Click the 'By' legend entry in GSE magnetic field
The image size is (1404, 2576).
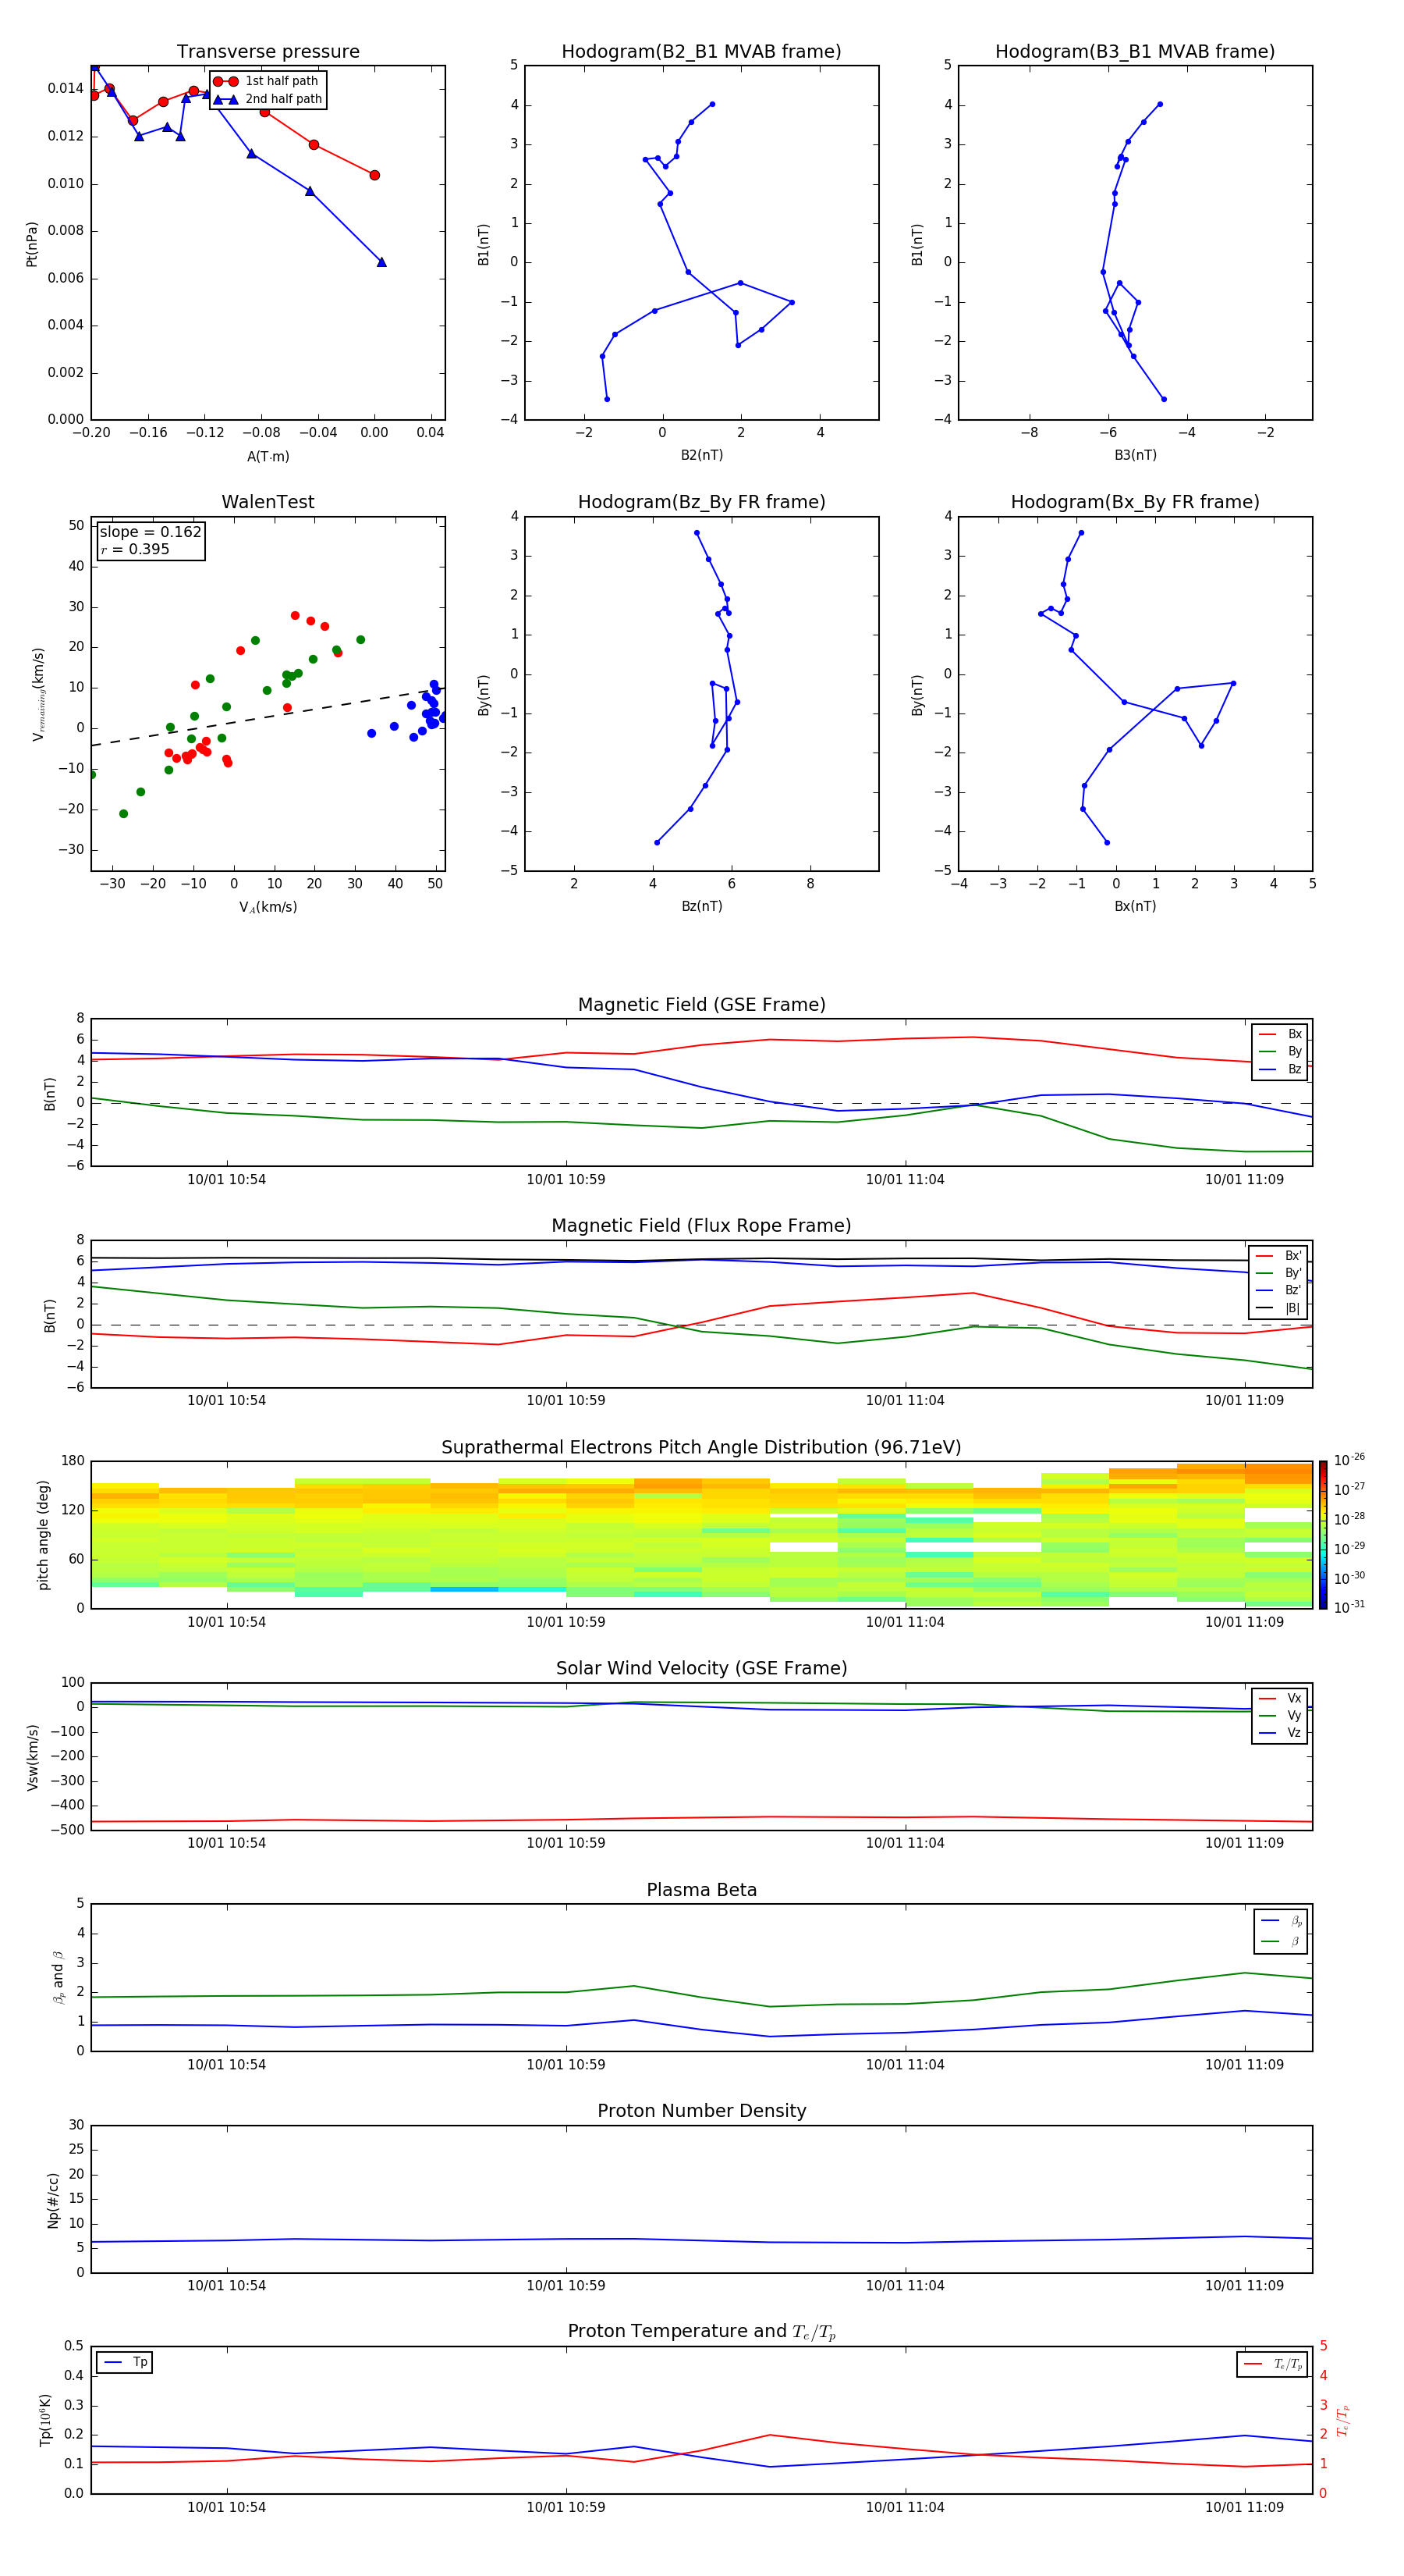coord(1280,1051)
